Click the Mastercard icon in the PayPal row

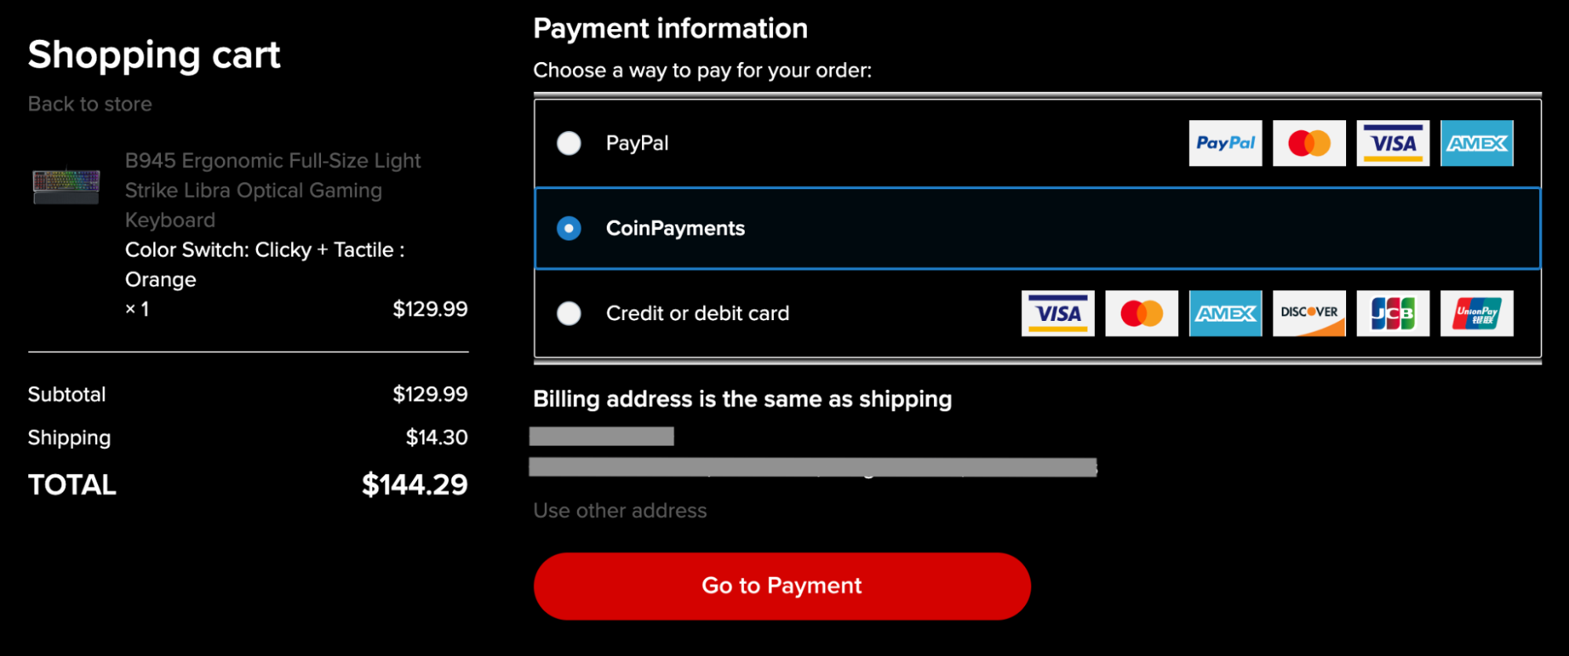1308,143
